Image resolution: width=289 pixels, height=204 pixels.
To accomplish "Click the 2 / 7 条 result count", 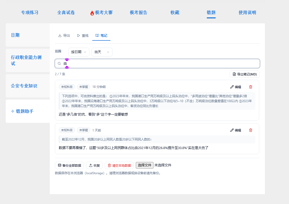I will point(60,74).
